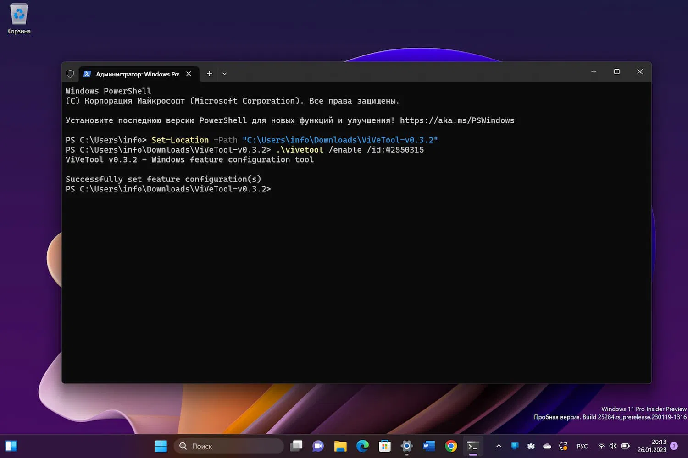
Task: Launch Google Chrome from the taskbar
Action: 451,446
